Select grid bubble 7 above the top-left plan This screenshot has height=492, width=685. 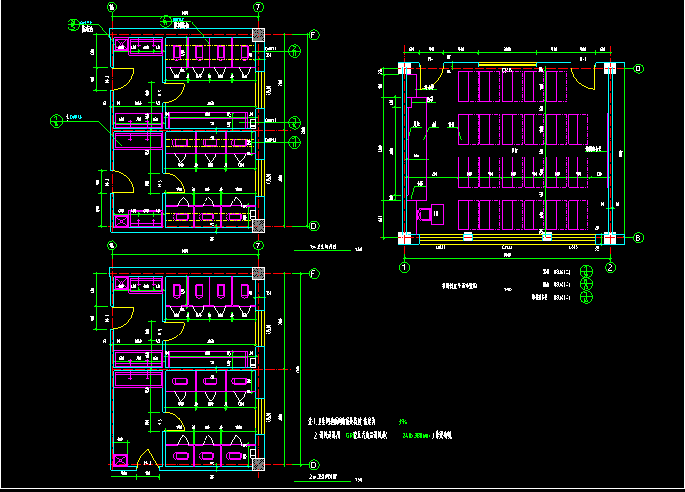click(x=258, y=6)
